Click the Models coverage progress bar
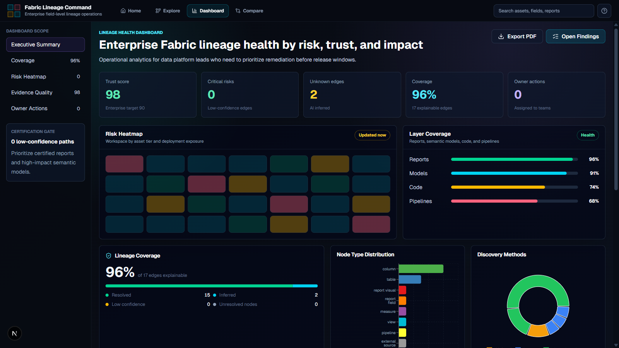 pyautogui.click(x=515, y=173)
